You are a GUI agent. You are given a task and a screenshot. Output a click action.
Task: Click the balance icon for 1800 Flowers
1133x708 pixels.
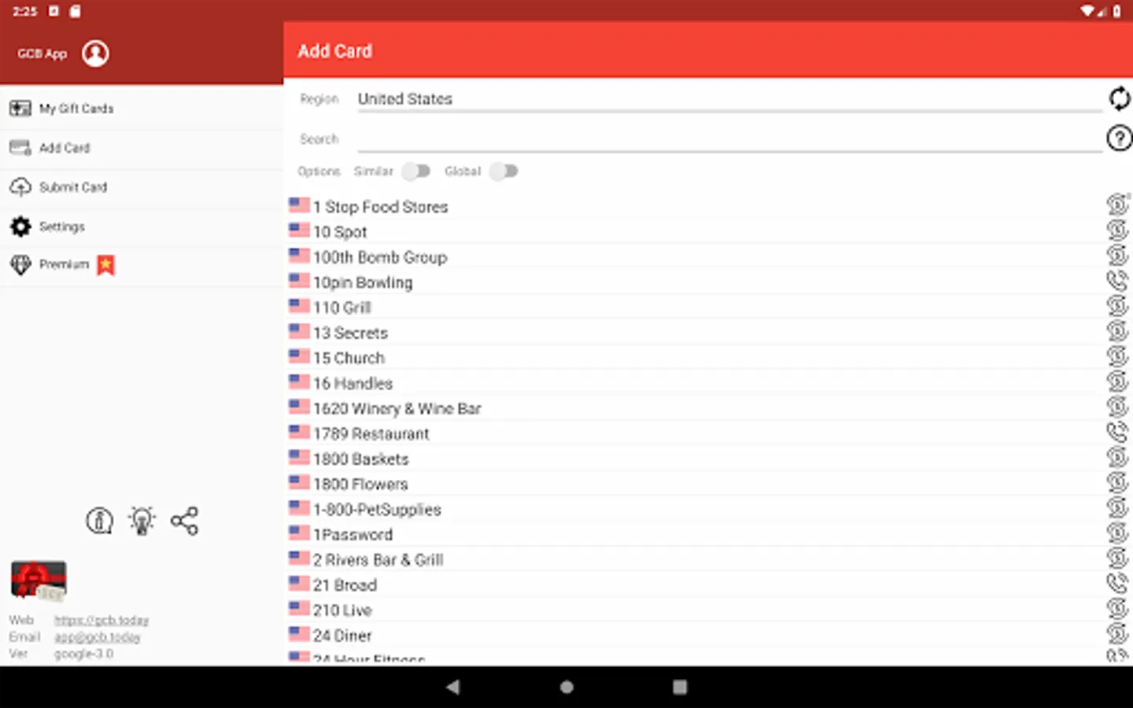(1117, 481)
